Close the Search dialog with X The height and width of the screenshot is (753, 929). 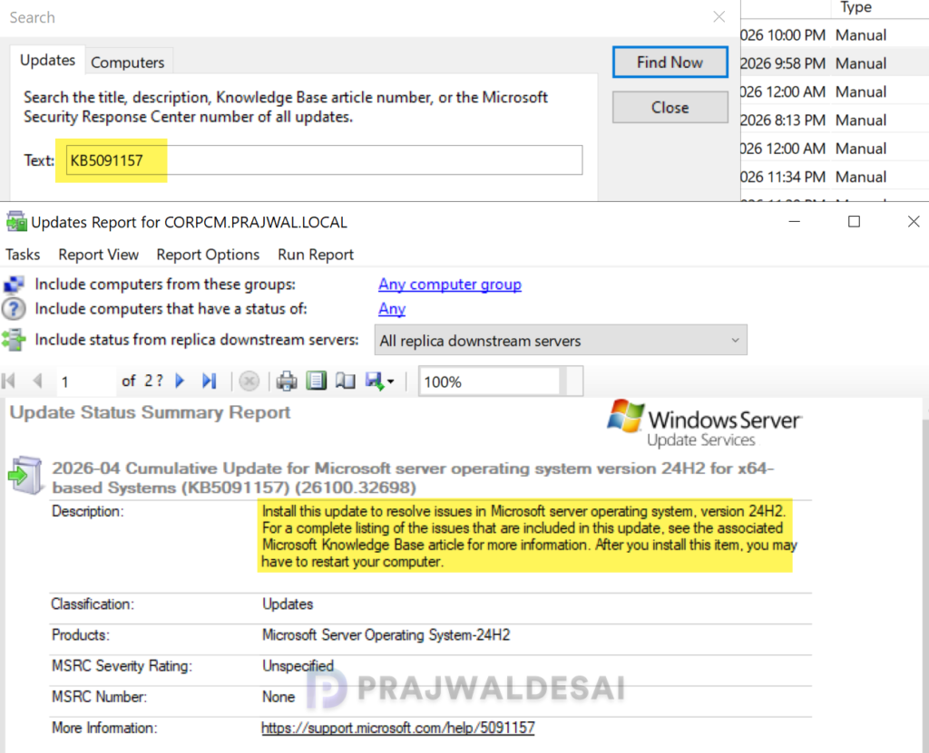click(719, 16)
